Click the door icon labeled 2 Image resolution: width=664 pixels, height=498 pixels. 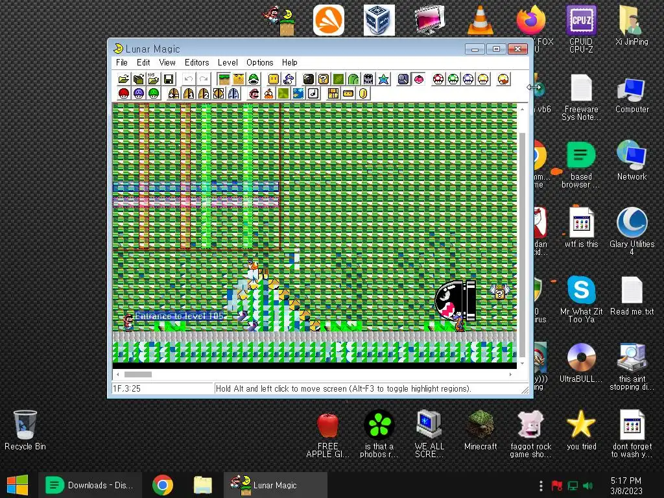coord(204,93)
